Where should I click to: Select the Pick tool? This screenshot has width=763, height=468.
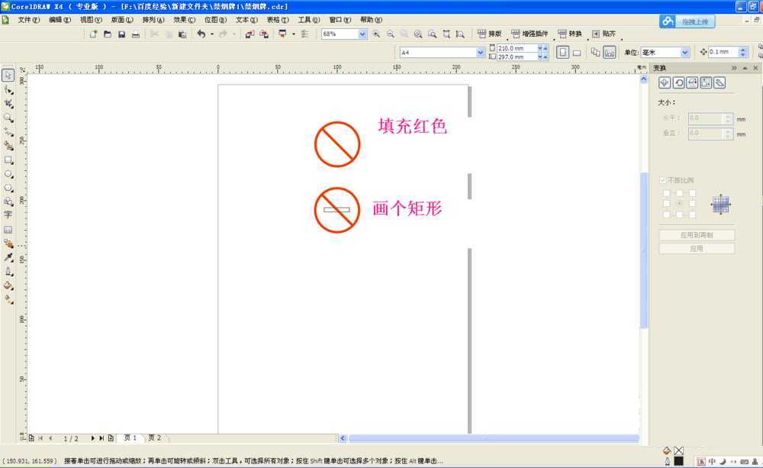[9, 76]
